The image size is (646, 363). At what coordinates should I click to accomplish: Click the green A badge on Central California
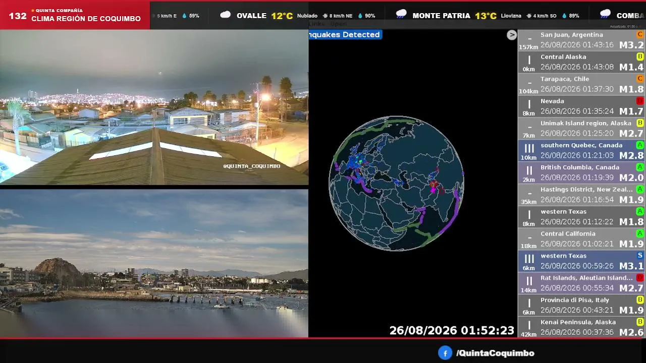(640, 233)
